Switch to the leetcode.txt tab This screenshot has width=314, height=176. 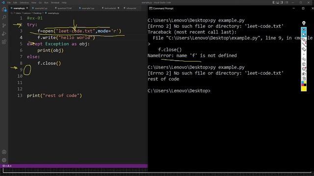coord(110,8)
